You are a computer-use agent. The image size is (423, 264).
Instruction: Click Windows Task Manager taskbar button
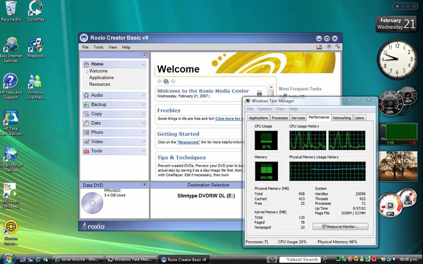(131, 259)
